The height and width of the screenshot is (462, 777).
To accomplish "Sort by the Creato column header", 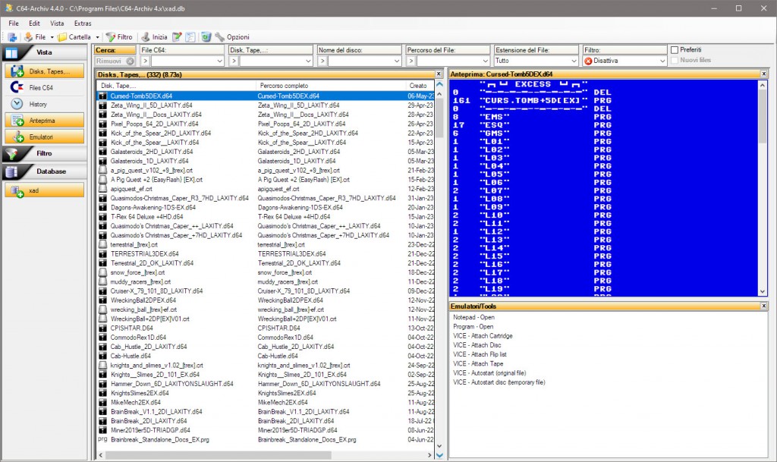I will coord(420,86).
